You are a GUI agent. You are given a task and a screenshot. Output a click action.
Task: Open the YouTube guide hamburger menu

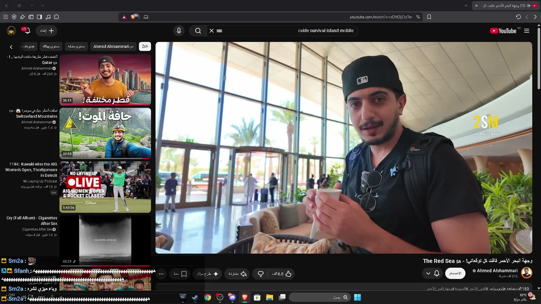(527, 31)
